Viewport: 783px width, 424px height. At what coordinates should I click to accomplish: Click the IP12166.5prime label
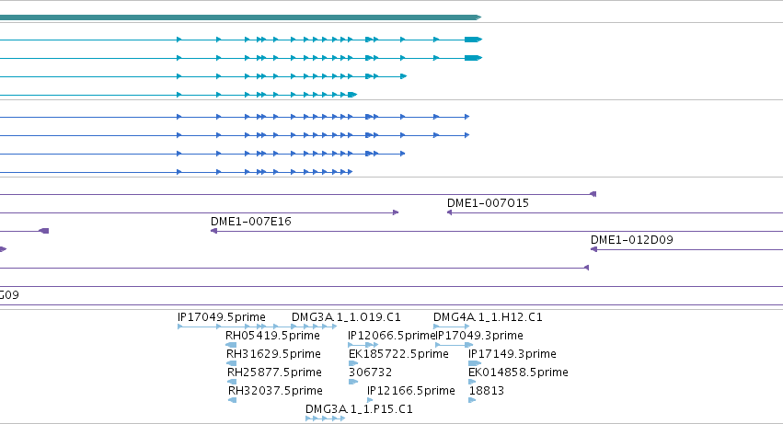click(411, 391)
